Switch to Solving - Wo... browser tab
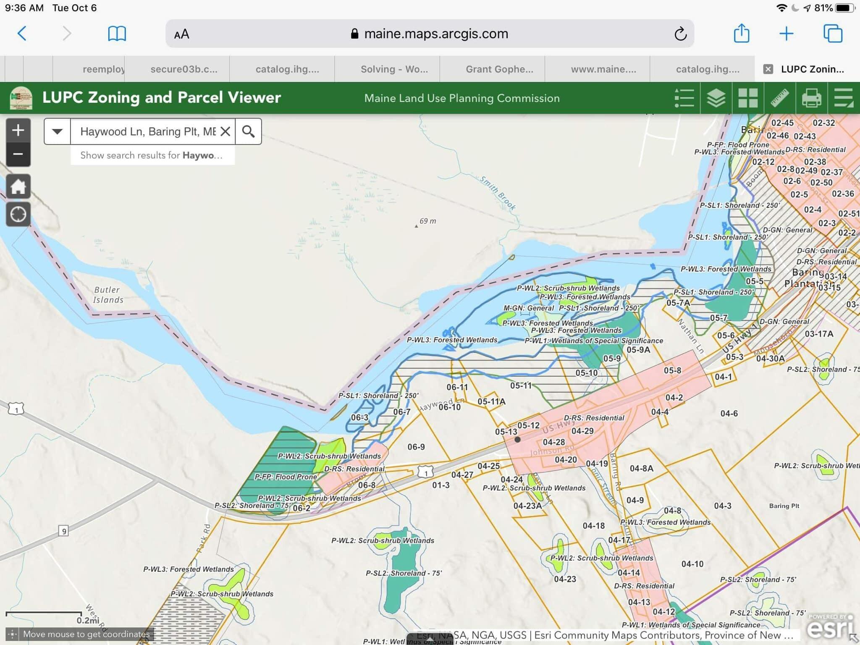 [394, 69]
